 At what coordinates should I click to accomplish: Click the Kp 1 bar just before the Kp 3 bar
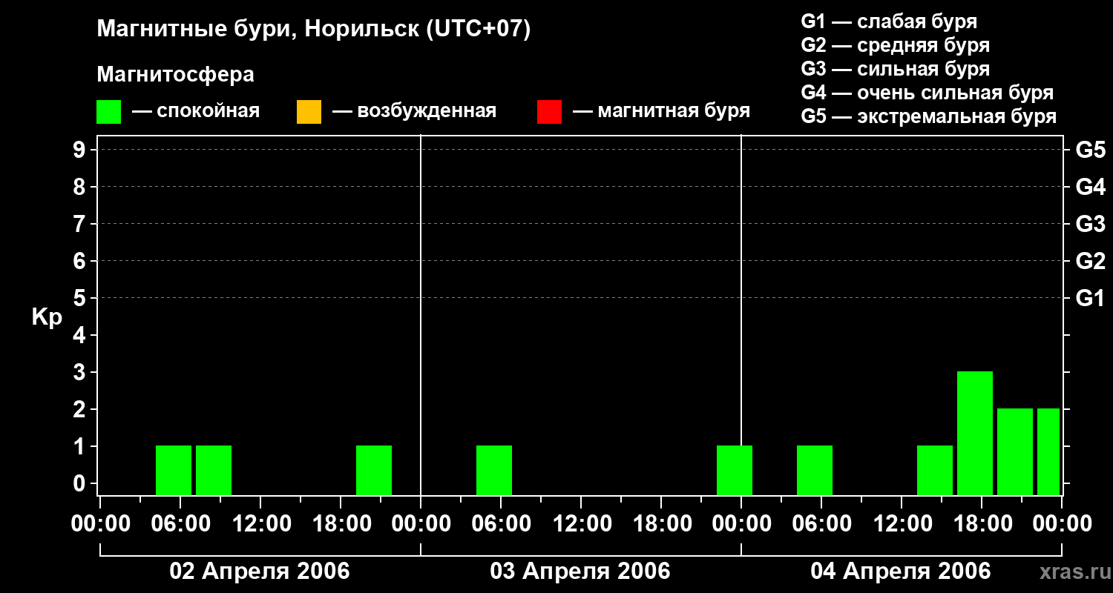click(x=935, y=470)
